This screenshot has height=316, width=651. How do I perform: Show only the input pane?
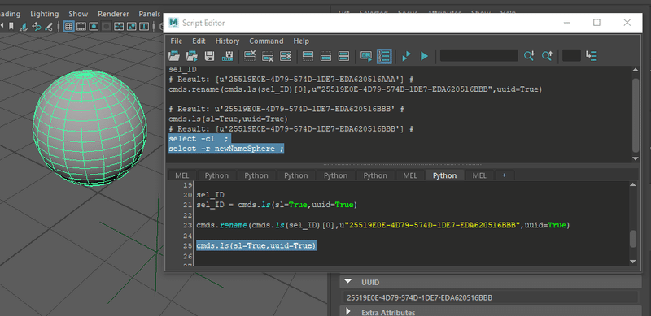pyautogui.click(x=326, y=55)
